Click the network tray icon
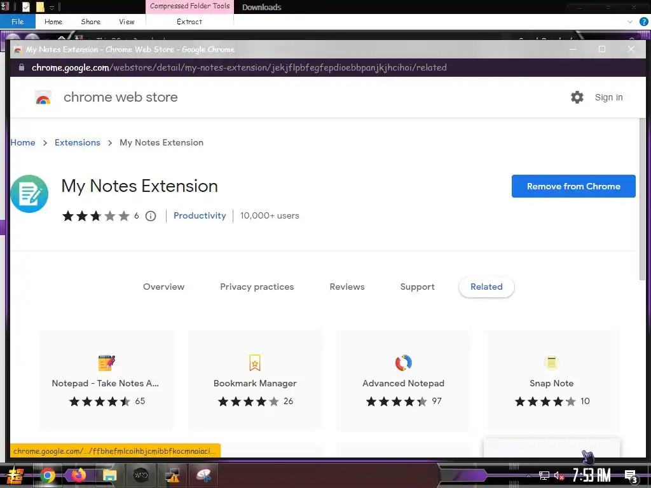 tap(544, 475)
